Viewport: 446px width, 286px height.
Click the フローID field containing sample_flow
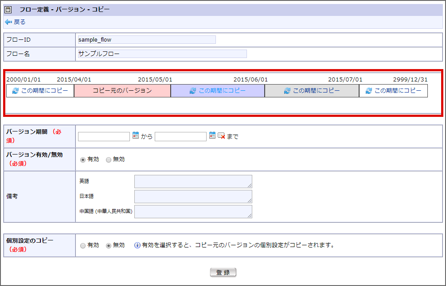click(x=147, y=40)
